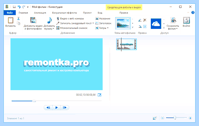199x126 pixels.
Task: Click the Save icon in quick access toolbar
Action: (x=14, y=7)
